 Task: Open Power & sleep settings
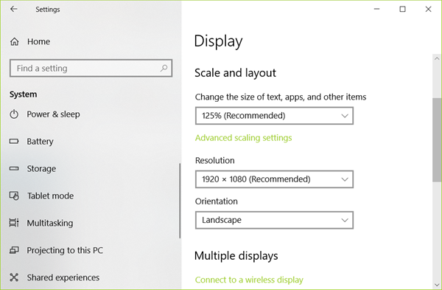(x=53, y=114)
